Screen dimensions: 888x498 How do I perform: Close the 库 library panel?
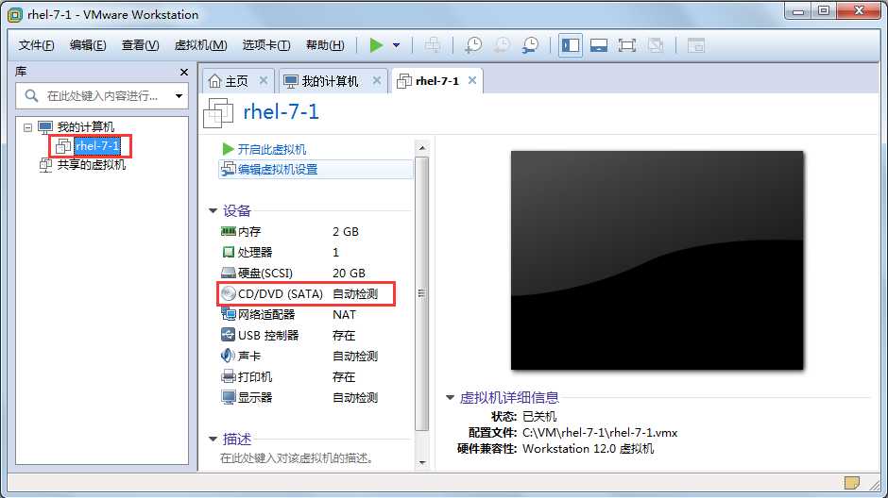pyautogui.click(x=183, y=72)
